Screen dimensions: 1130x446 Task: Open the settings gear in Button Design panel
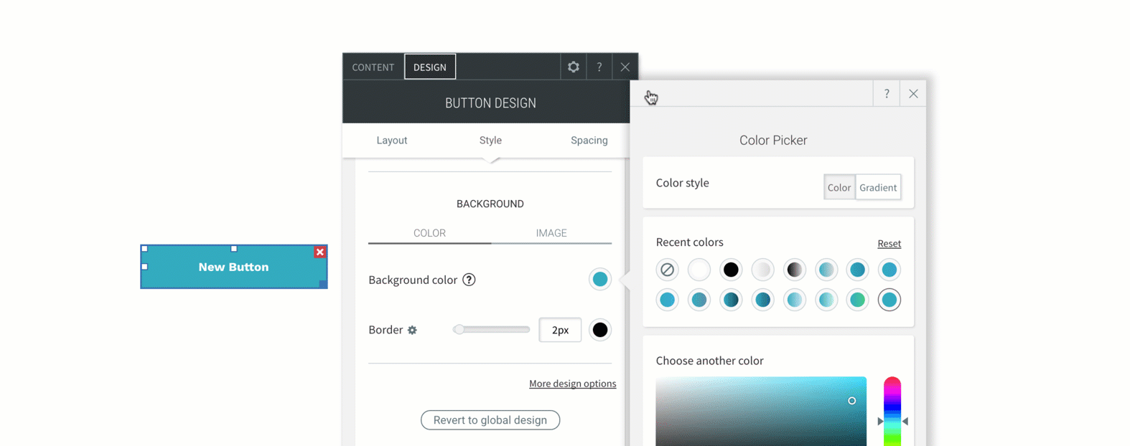click(x=573, y=67)
